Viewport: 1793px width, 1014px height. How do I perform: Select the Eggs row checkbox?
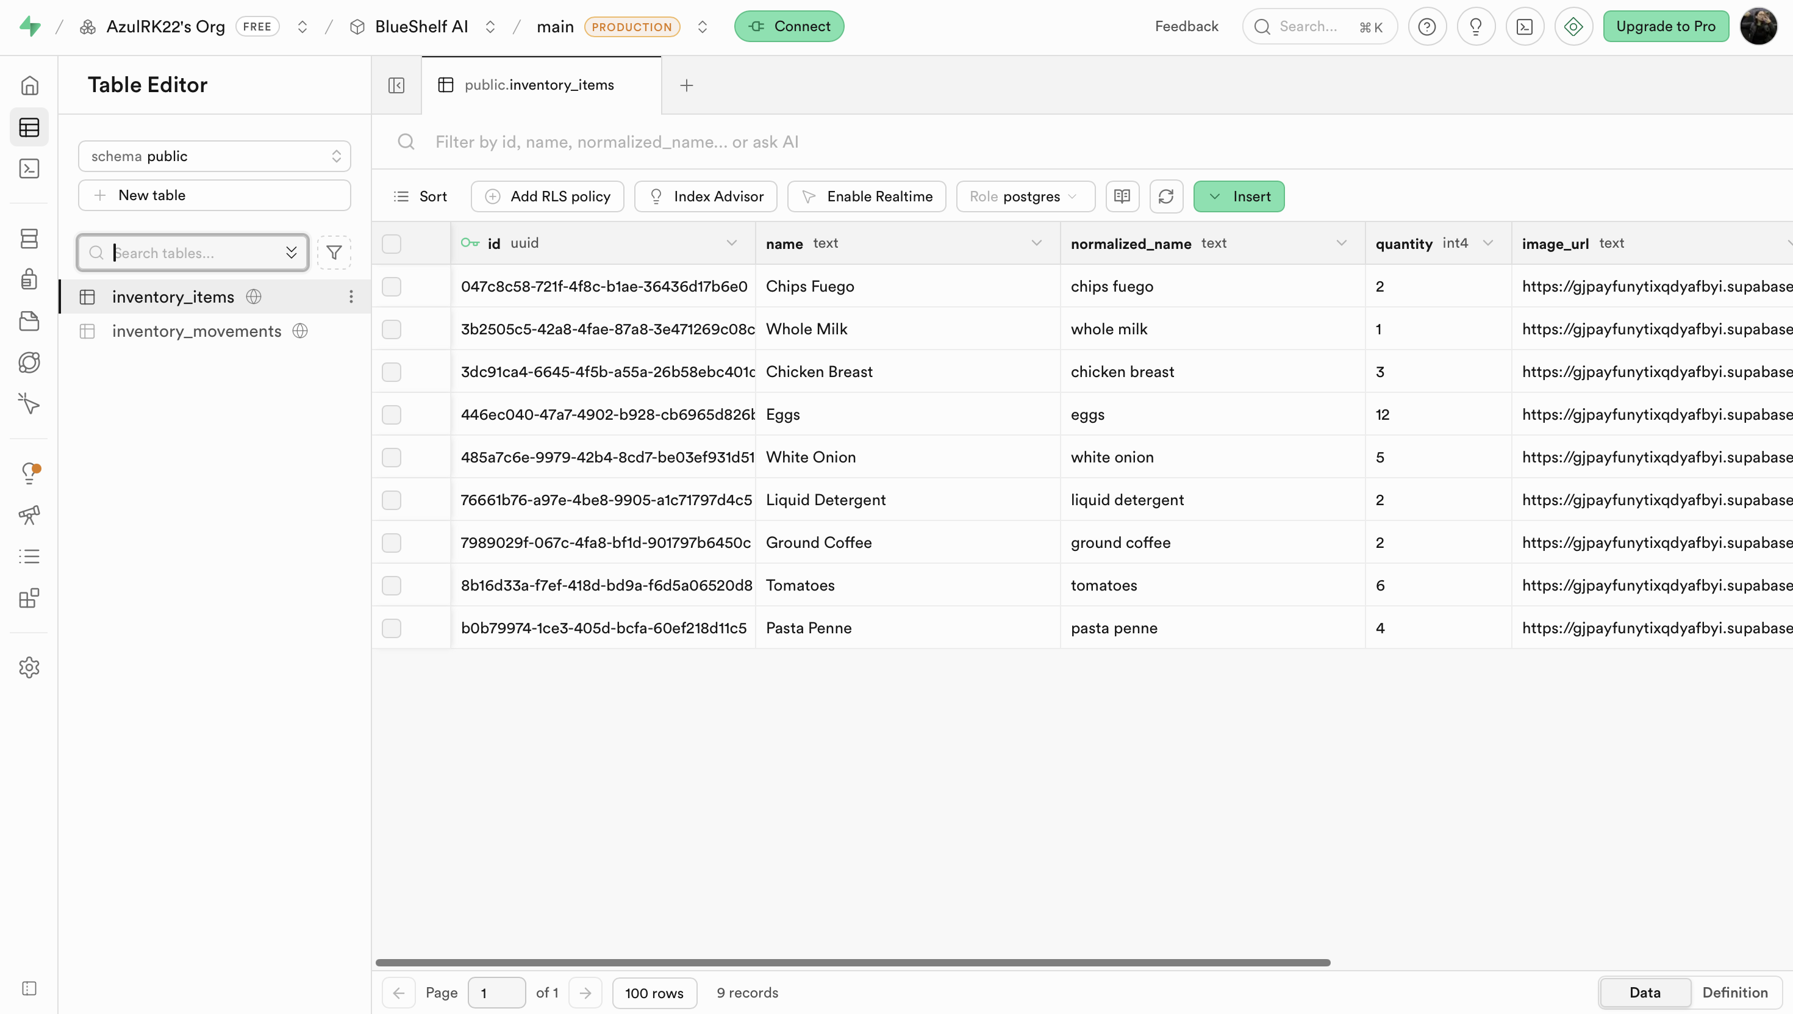pos(391,414)
